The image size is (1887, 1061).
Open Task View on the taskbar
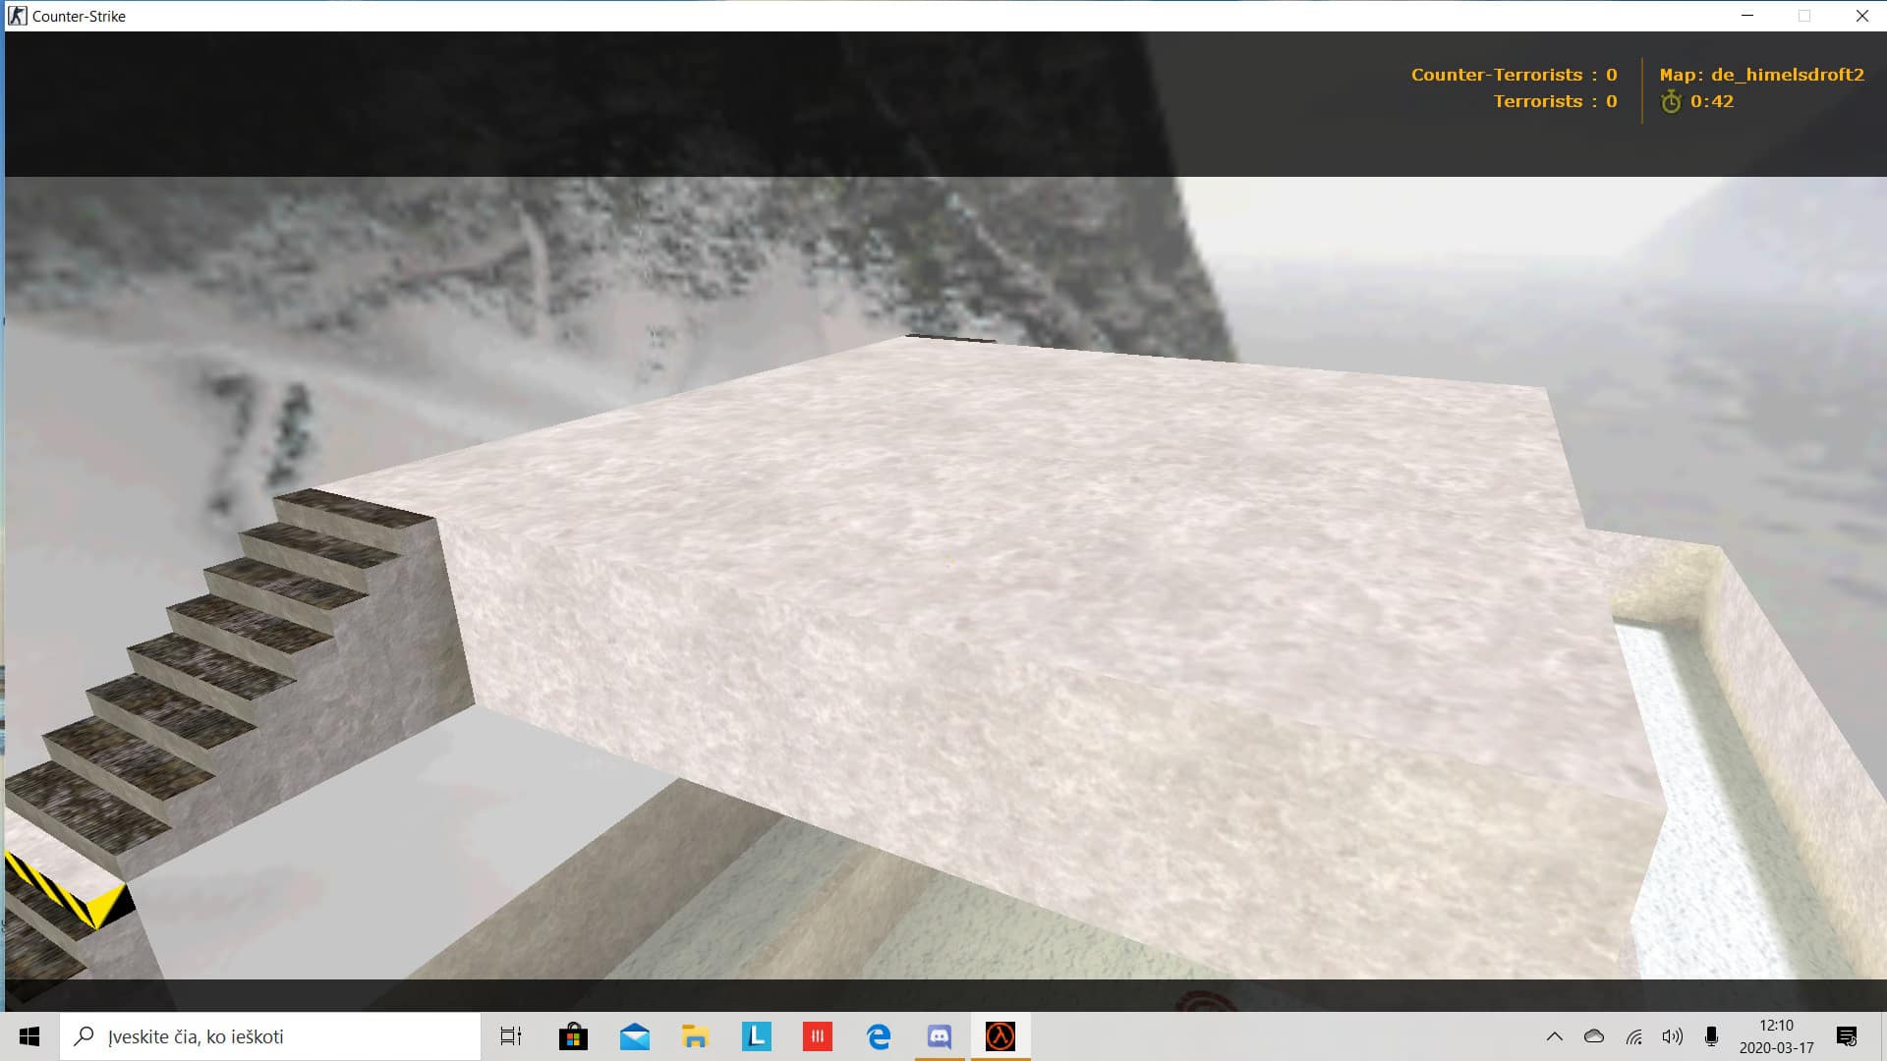[x=511, y=1036]
